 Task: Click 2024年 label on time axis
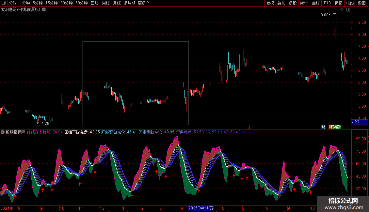pyautogui.click(x=7, y=208)
